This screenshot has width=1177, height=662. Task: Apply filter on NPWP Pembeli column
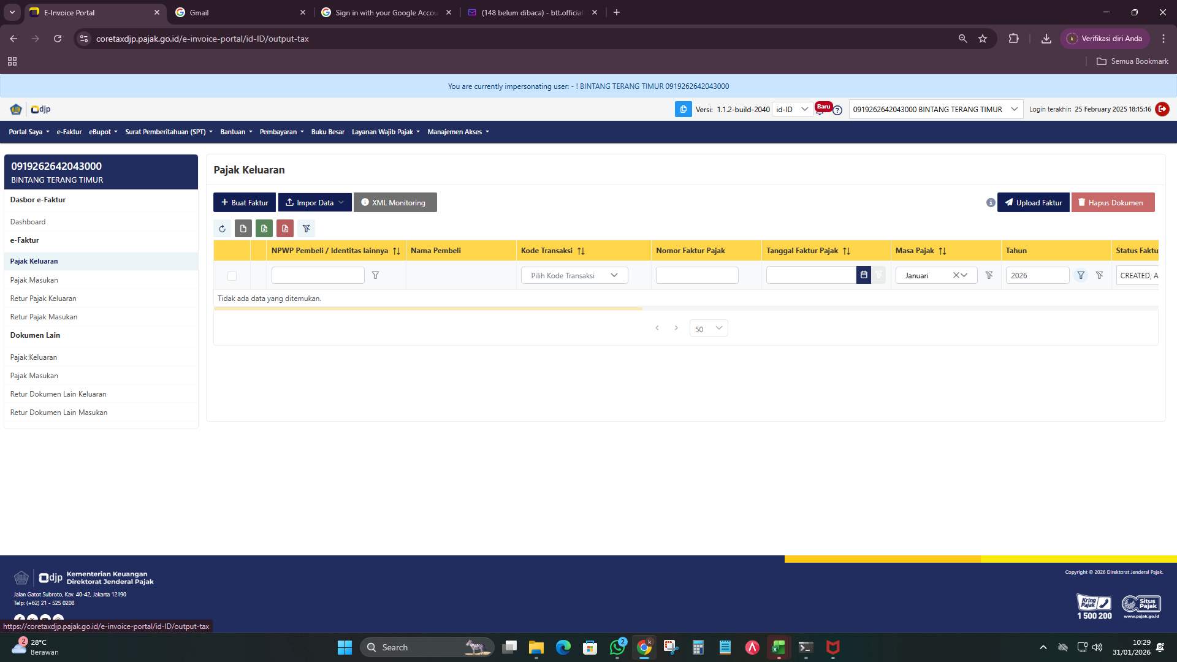point(376,275)
